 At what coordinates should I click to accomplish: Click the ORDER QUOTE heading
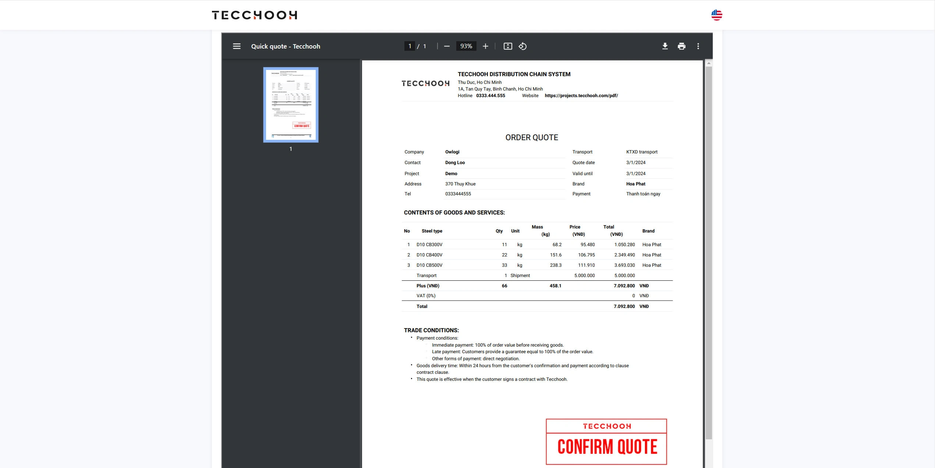coord(531,138)
